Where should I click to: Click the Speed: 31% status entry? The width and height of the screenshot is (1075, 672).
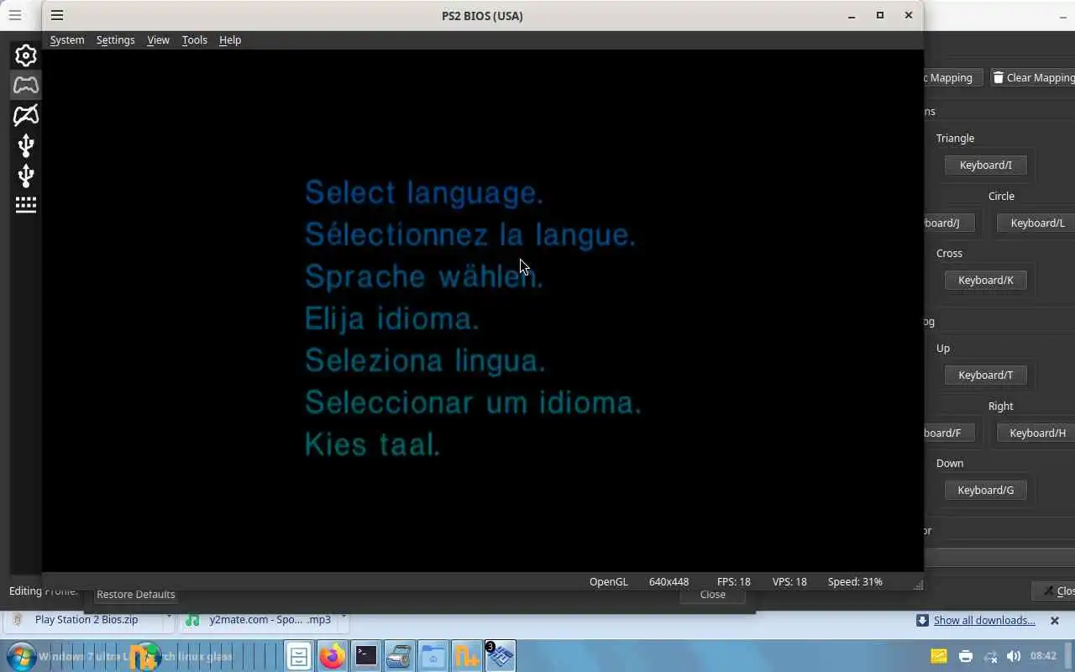pos(855,581)
